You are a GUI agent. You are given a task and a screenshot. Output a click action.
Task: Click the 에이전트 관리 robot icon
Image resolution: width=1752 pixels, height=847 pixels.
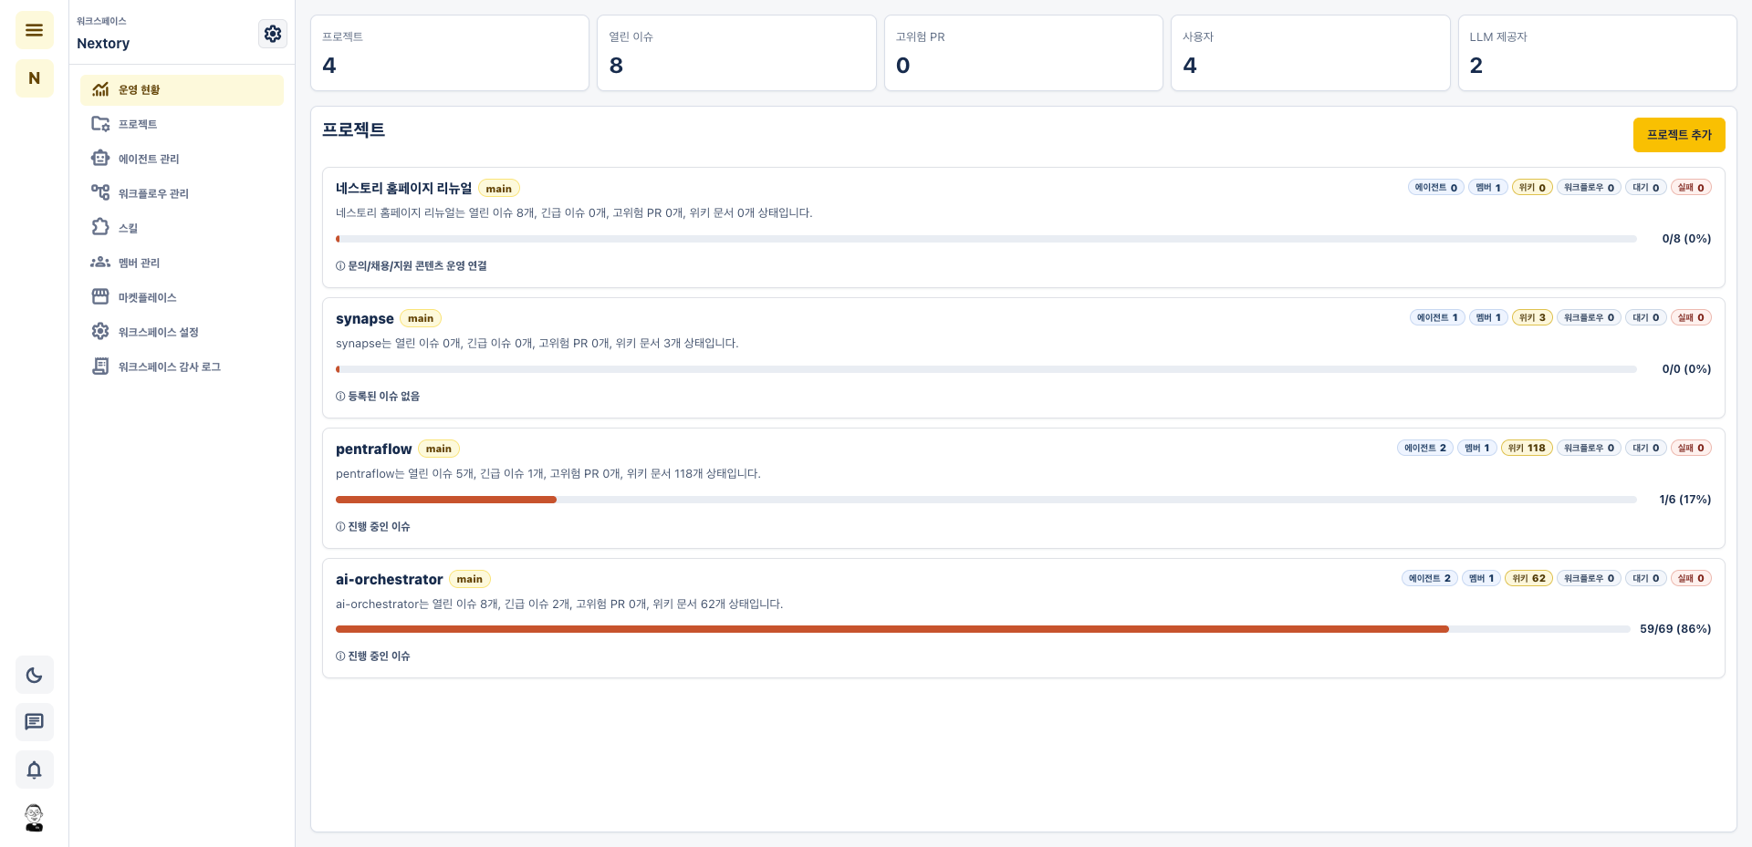click(100, 159)
